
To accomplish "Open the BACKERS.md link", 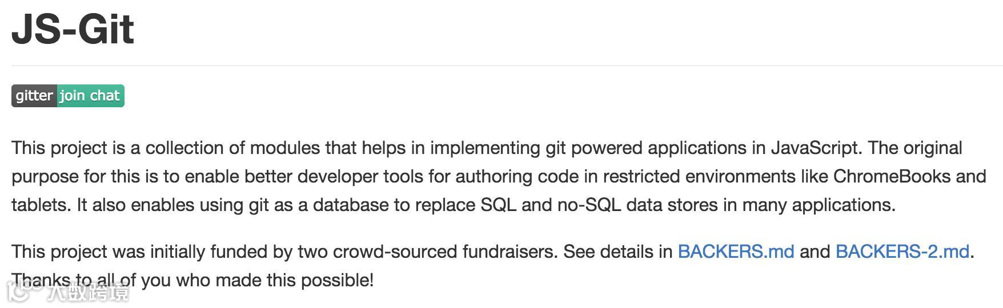I will pos(736,252).
